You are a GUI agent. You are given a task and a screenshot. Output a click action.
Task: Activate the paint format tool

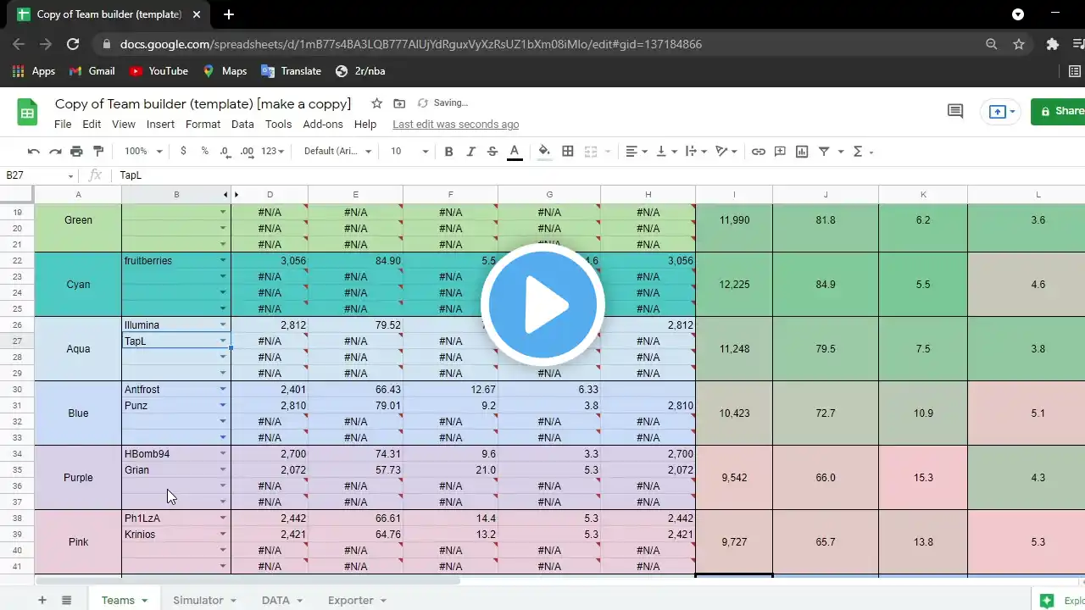click(98, 152)
